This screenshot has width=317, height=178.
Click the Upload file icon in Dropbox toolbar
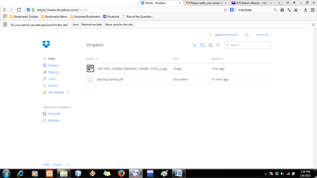(x=194, y=45)
